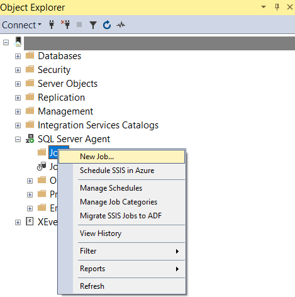This screenshot has width=295, height=297.
Task: Select the server node icon at top
Action: click(18, 42)
